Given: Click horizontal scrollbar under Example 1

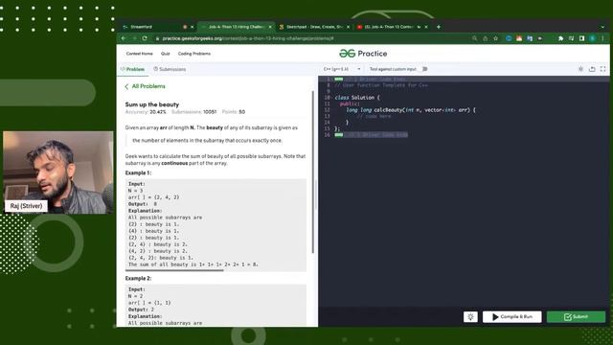Looking at the screenshot, I should (174, 270).
